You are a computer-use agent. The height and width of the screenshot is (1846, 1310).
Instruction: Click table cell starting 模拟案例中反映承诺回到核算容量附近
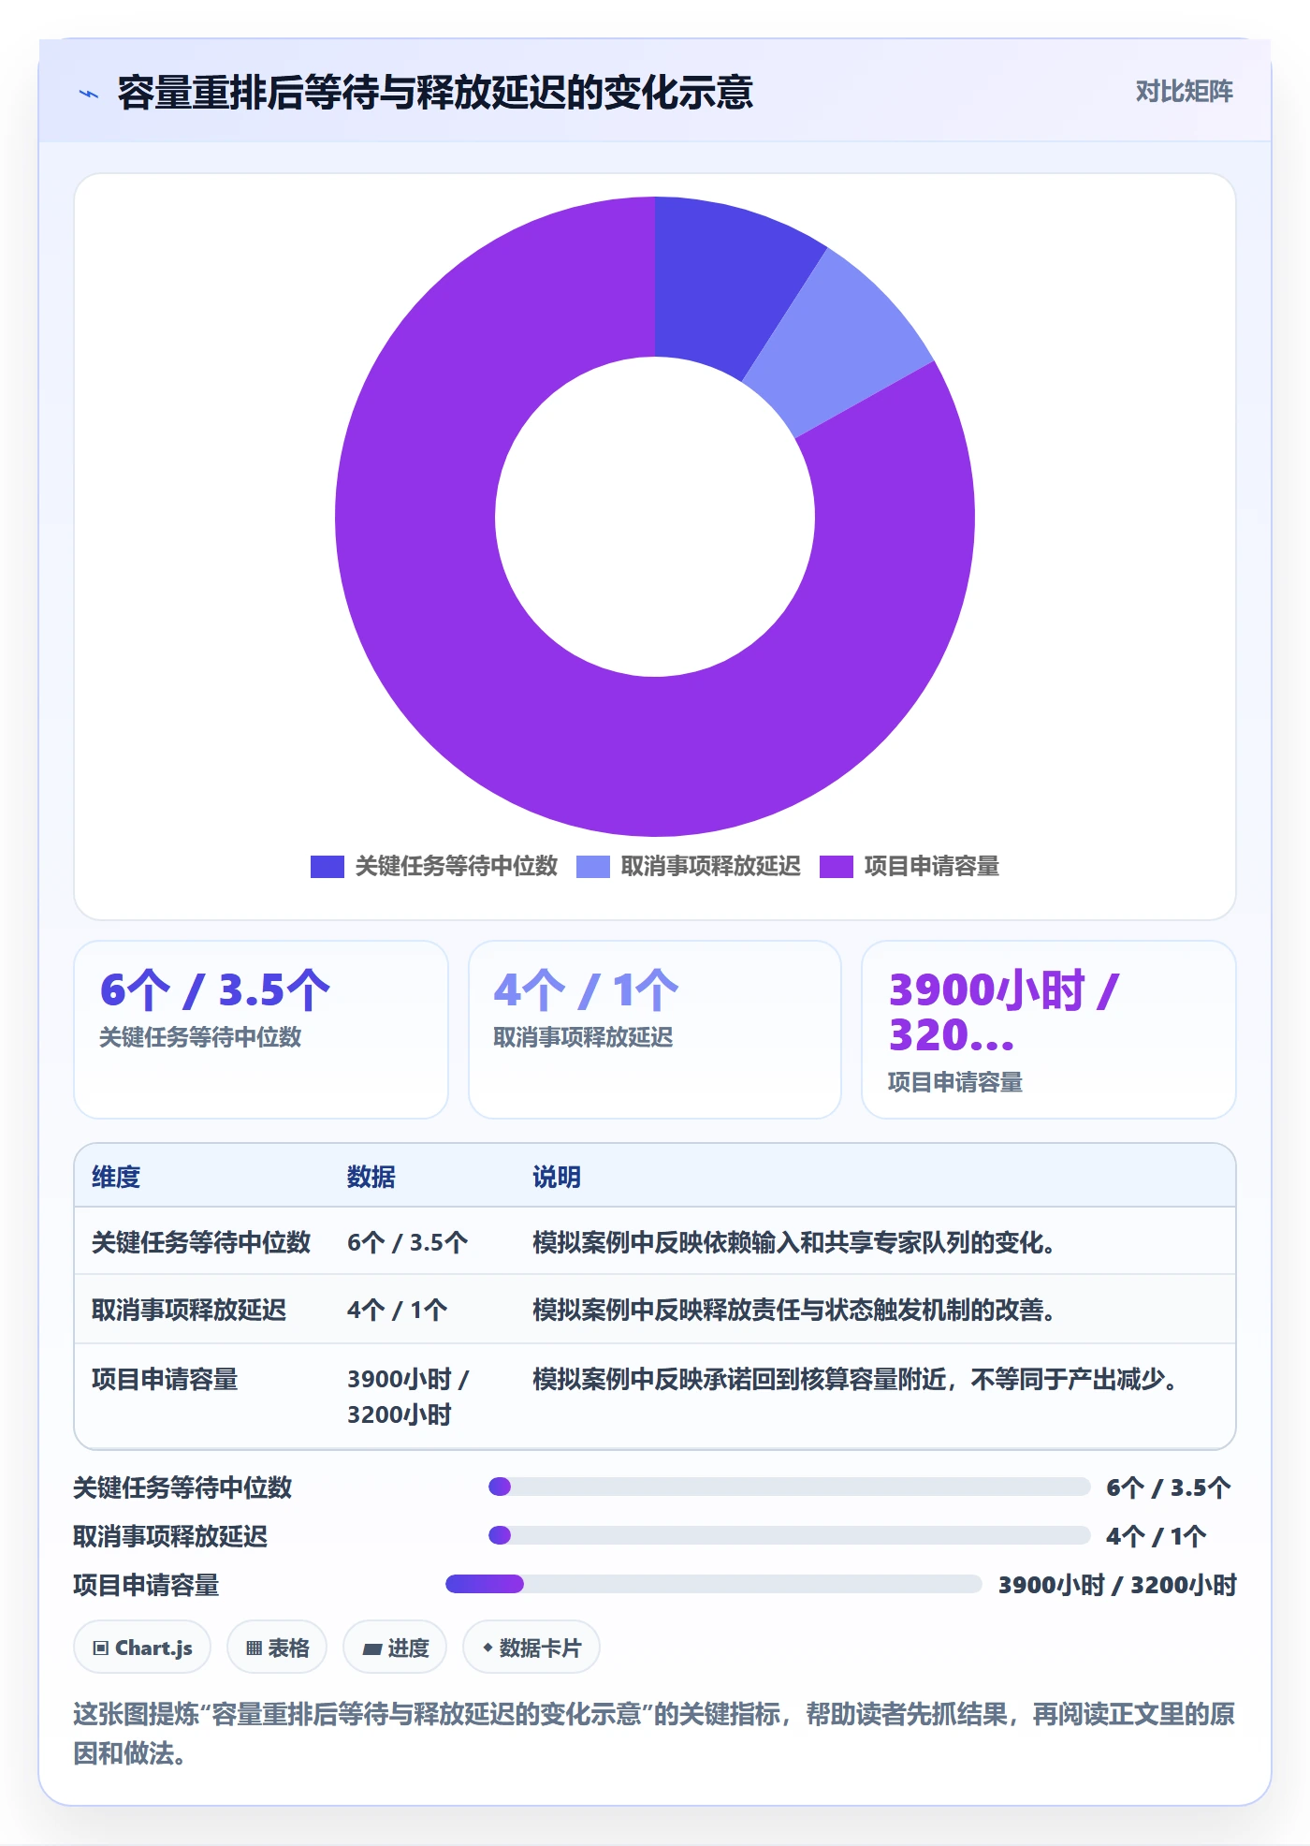tap(856, 1379)
